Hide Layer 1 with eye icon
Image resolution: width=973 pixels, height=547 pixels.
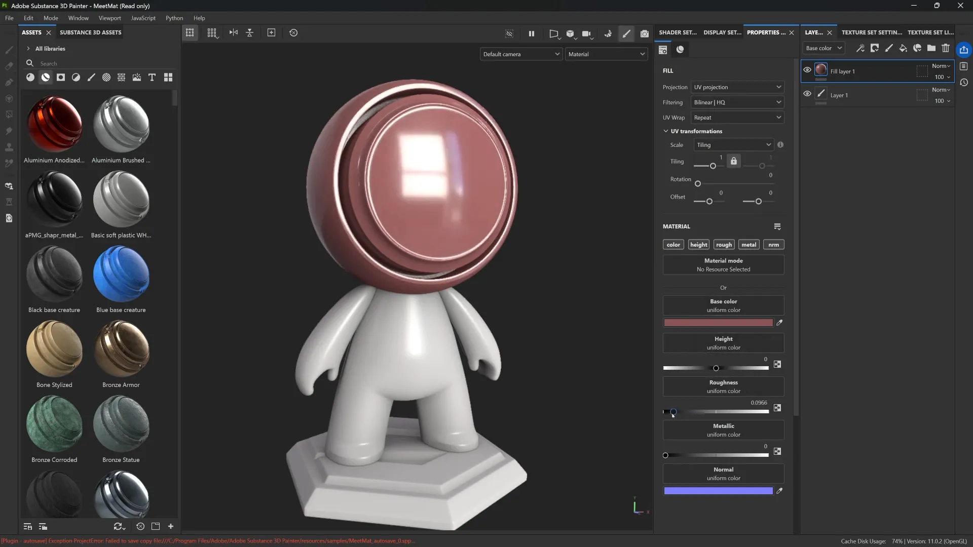(x=807, y=94)
